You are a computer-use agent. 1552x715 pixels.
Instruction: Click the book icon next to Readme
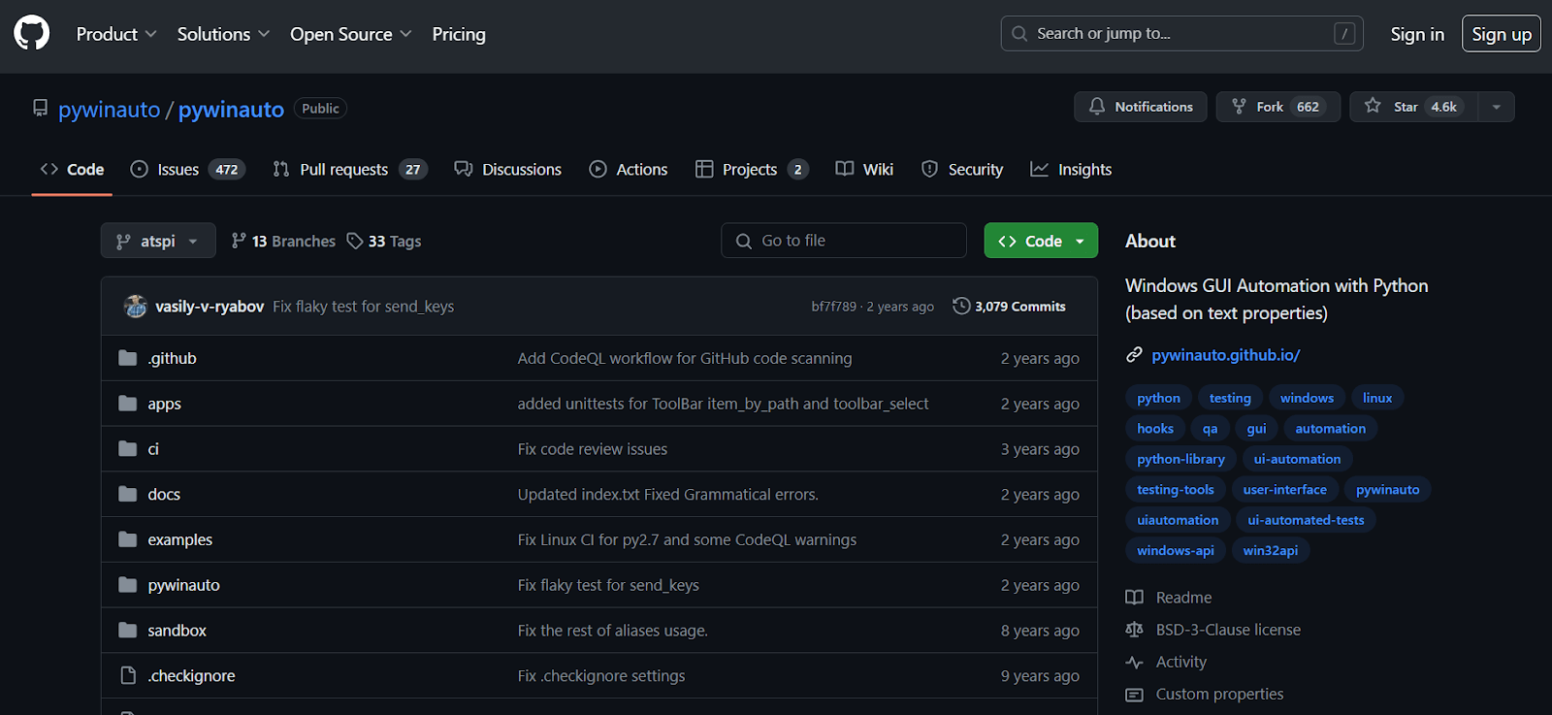pos(1134,598)
